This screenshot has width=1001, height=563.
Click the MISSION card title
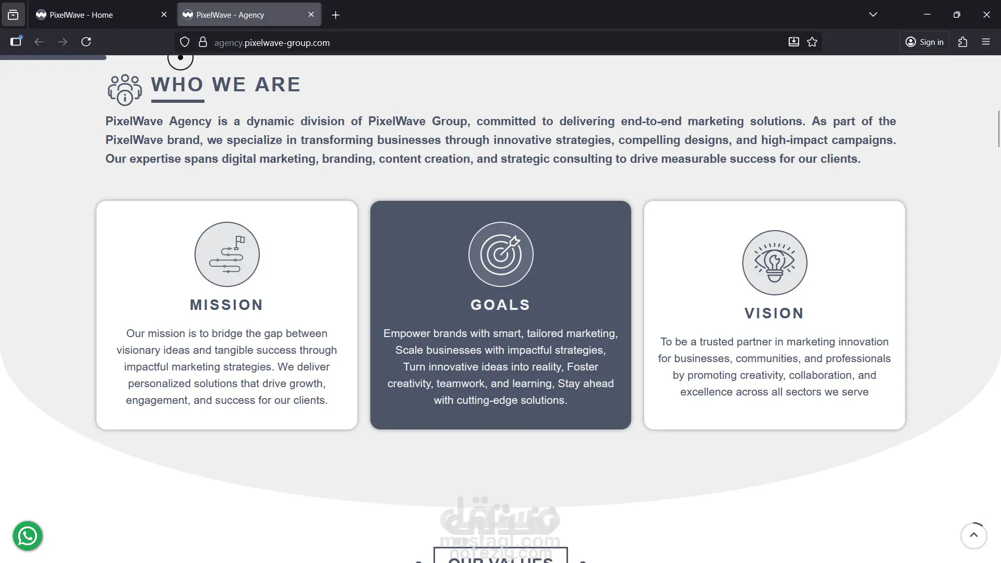227,305
